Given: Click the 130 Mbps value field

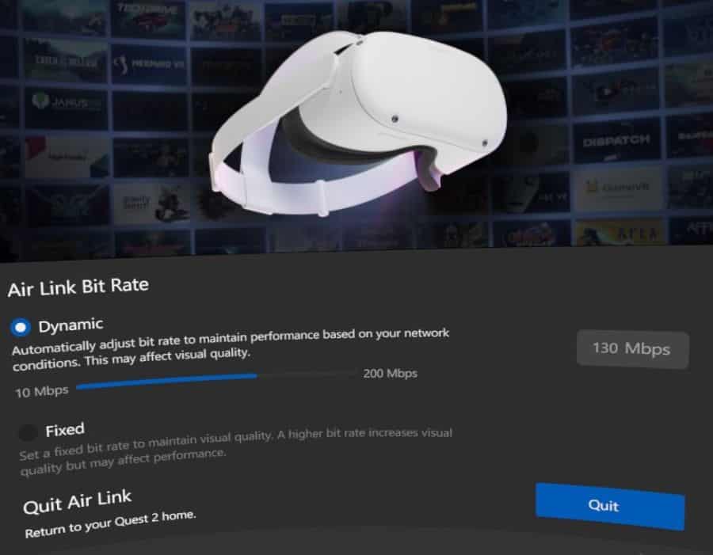Looking at the screenshot, I should (632, 349).
